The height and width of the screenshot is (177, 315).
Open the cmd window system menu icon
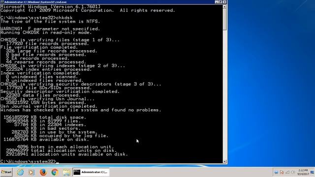point(2,2)
